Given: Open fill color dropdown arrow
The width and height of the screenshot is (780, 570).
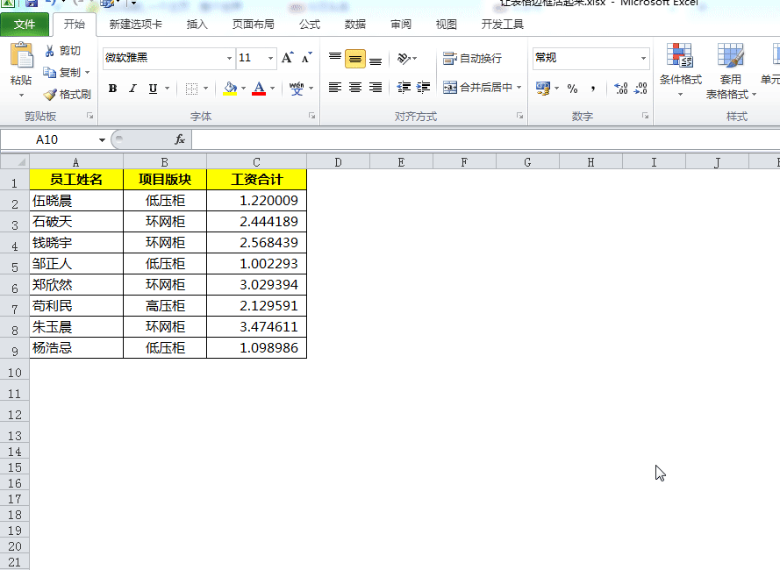Looking at the screenshot, I should 243,89.
